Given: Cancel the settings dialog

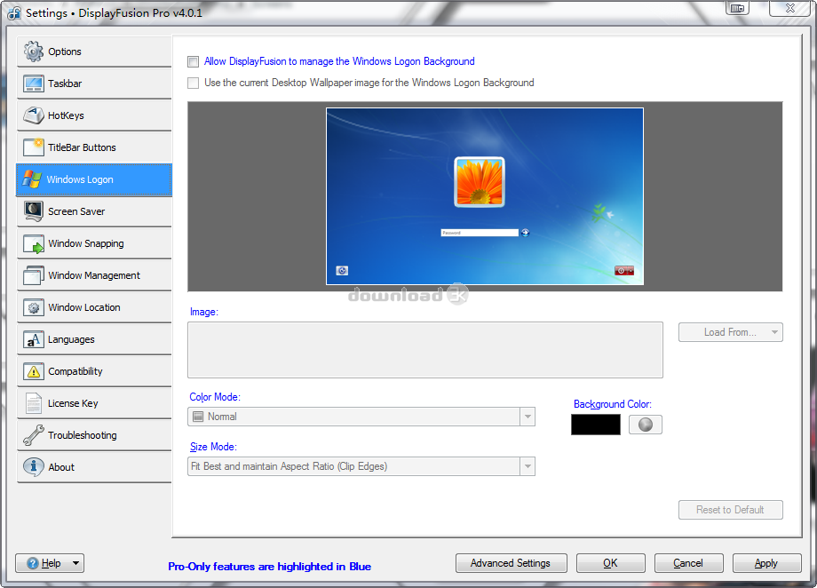Looking at the screenshot, I should (689, 563).
